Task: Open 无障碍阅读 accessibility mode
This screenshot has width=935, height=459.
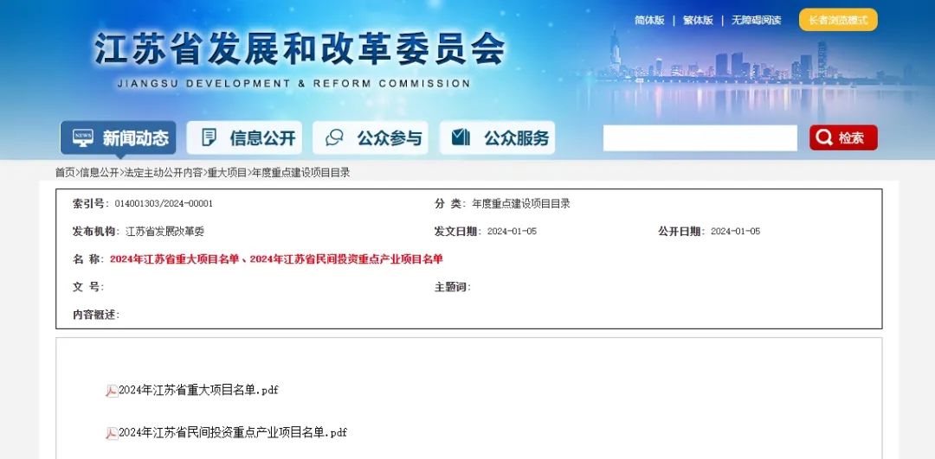Action: click(x=756, y=20)
